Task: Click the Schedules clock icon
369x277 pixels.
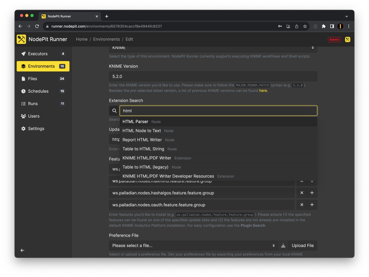Action: point(23,91)
